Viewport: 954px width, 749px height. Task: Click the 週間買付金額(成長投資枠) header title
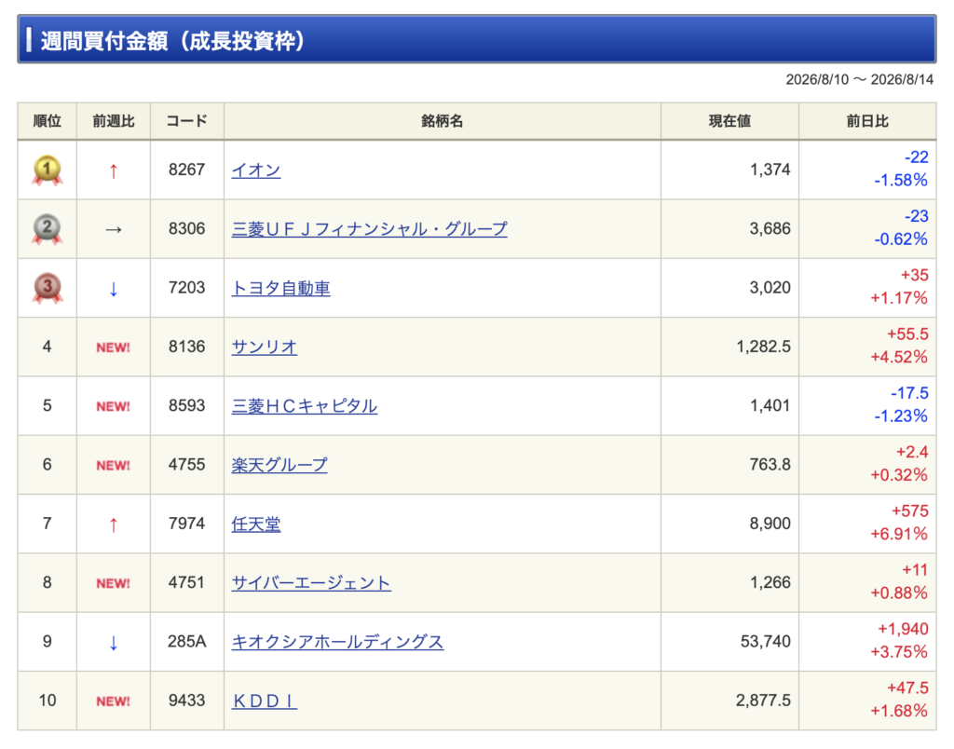[172, 41]
